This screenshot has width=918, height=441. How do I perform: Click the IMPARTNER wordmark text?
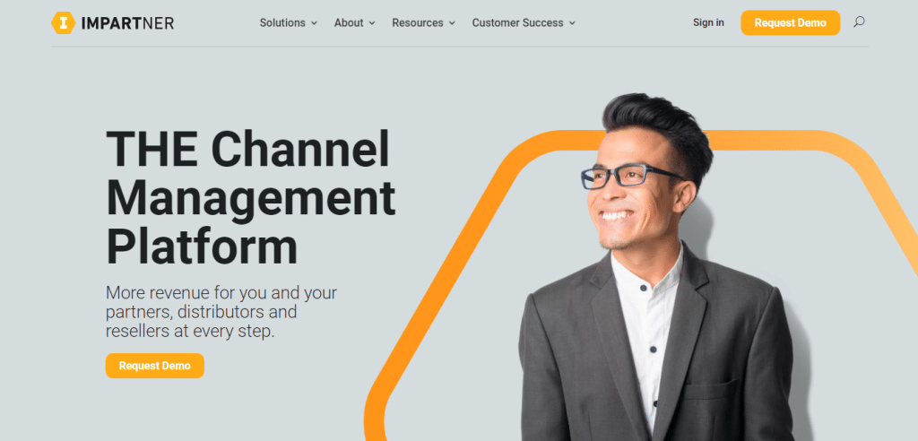pos(127,23)
